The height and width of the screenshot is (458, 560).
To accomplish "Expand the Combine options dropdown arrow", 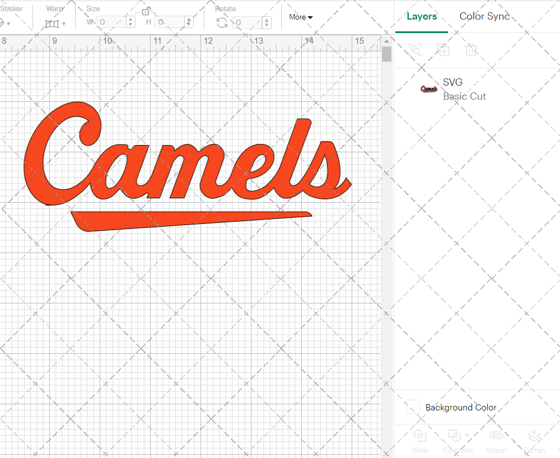I will click(467, 436).
